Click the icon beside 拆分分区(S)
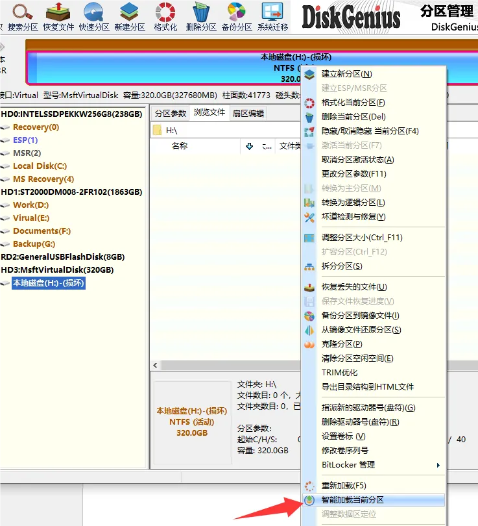The height and width of the screenshot is (526, 478). (x=309, y=266)
